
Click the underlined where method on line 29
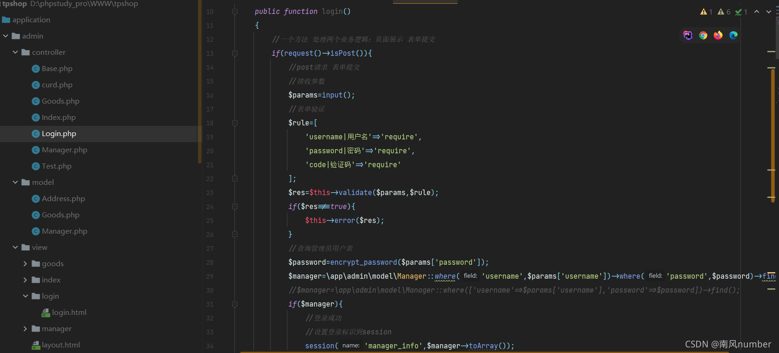445,276
